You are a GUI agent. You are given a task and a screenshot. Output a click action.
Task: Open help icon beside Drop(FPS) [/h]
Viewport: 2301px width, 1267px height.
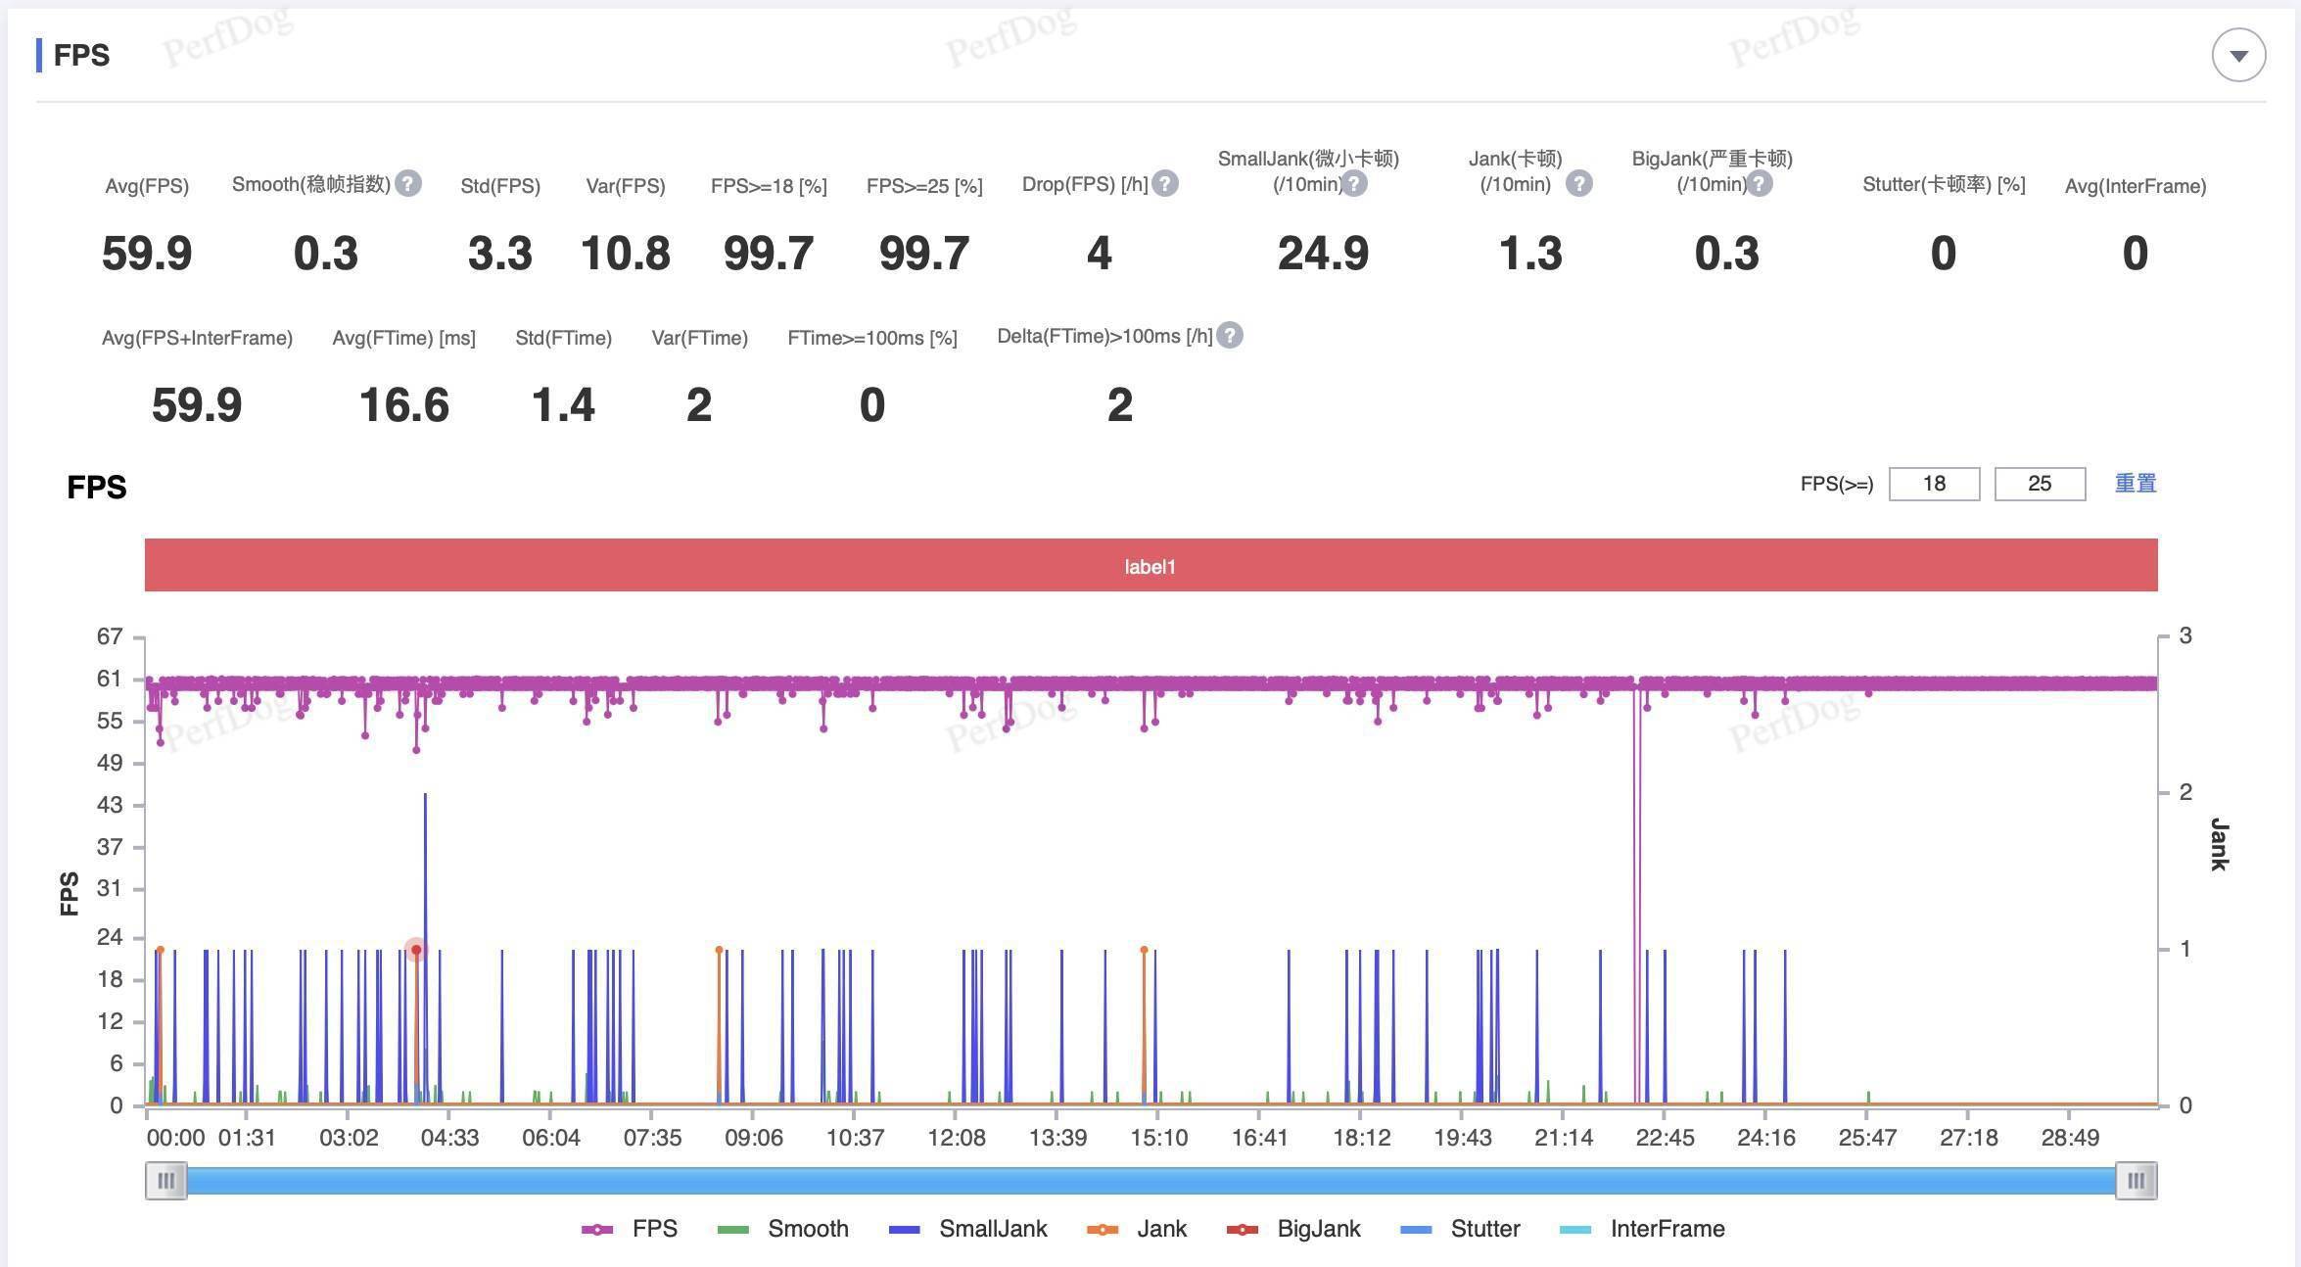point(1165,183)
